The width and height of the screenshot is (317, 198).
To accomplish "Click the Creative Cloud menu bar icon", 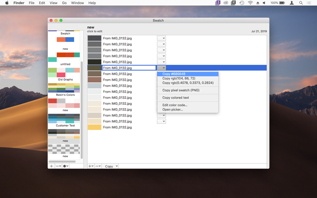I will 226,3.
